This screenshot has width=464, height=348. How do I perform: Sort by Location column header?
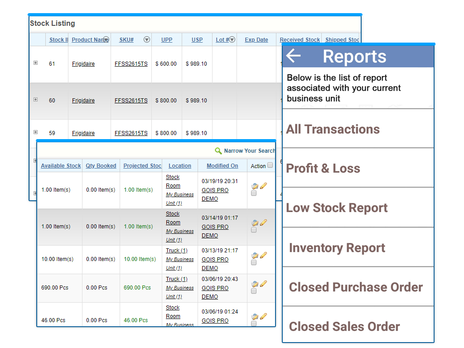tap(179, 166)
